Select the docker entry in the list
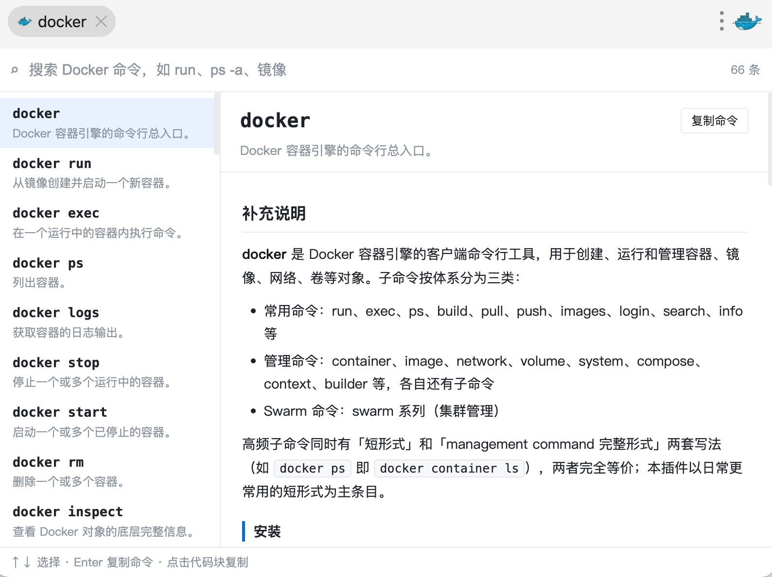772x577 pixels. pyautogui.click(x=107, y=123)
